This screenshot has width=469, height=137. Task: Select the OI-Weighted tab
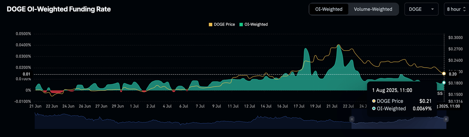[329, 9]
